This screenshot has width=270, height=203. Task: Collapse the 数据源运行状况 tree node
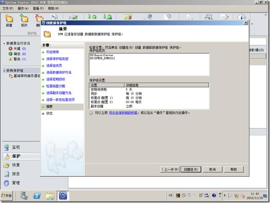(x=4, y=44)
